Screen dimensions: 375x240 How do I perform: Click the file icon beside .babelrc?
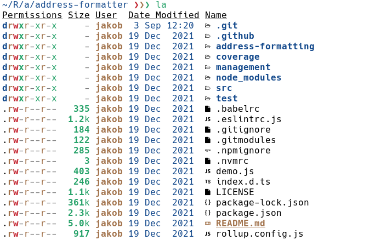tap(208, 109)
